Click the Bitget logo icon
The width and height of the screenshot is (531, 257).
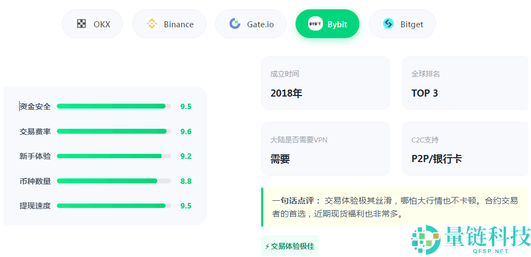[388, 23]
